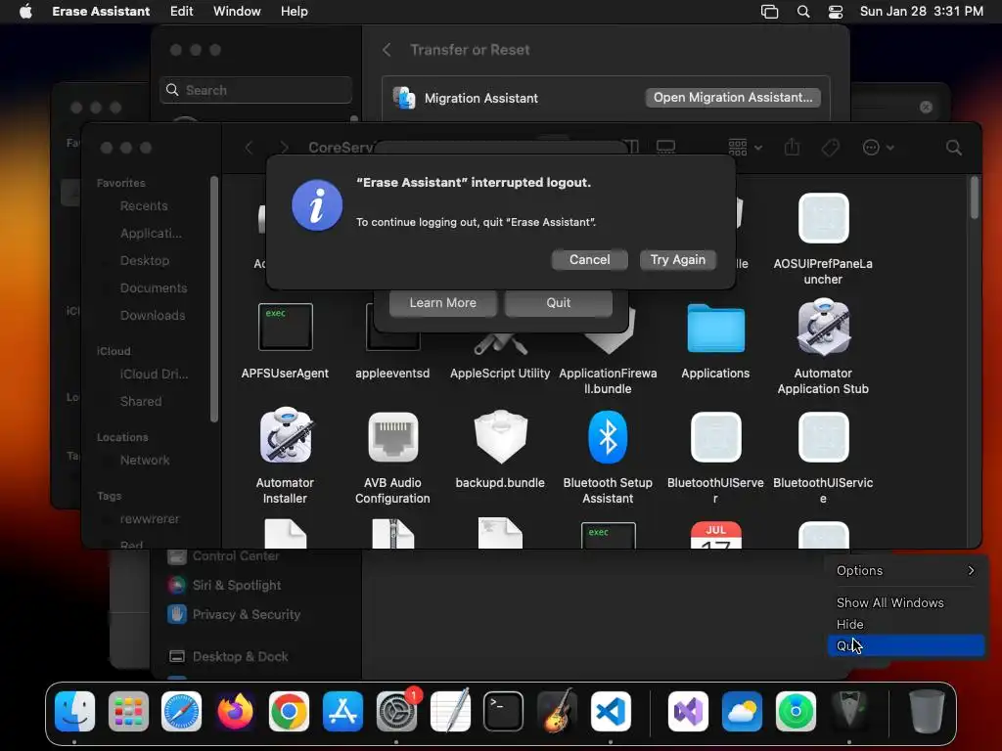This screenshot has height=751, width=1002.
Task: Choose Show All Windows in context menu
Action: point(906,602)
